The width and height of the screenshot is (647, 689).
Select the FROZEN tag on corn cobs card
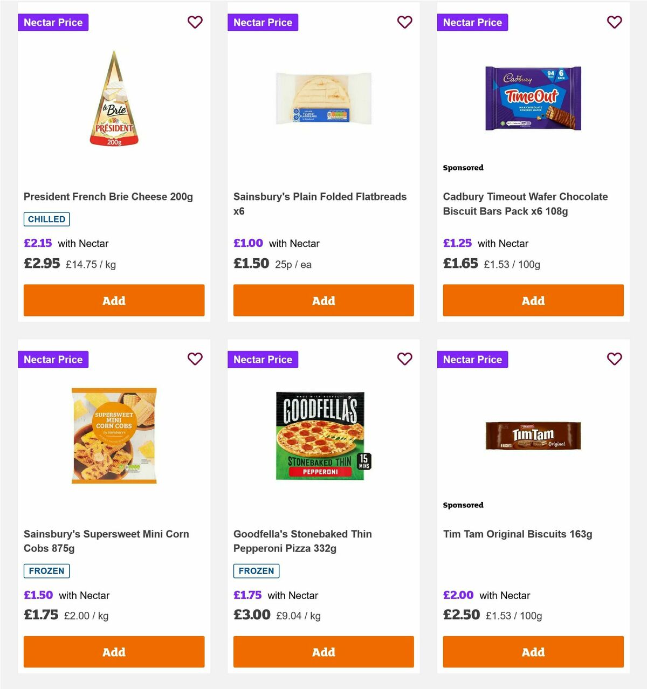pyautogui.click(x=46, y=570)
